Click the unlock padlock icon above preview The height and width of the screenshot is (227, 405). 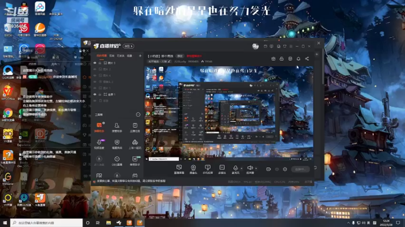pyautogui.click(x=281, y=59)
